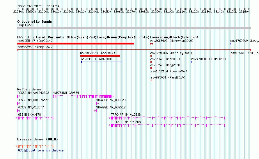Click the 32980k ruler tick label
Image resolution: width=259 pixels, height=159 pixels.
click(18, 12)
